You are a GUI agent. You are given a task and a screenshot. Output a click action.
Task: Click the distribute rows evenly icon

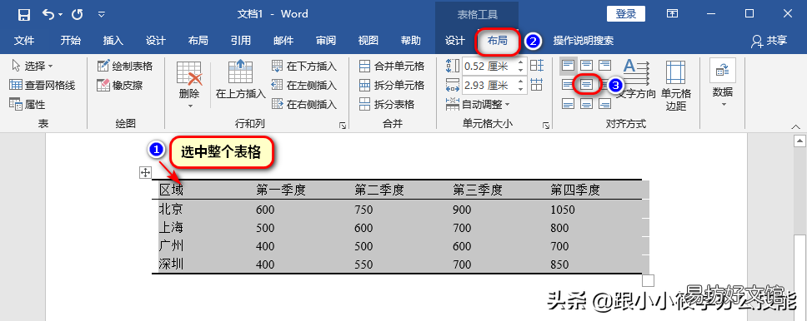tap(536, 65)
